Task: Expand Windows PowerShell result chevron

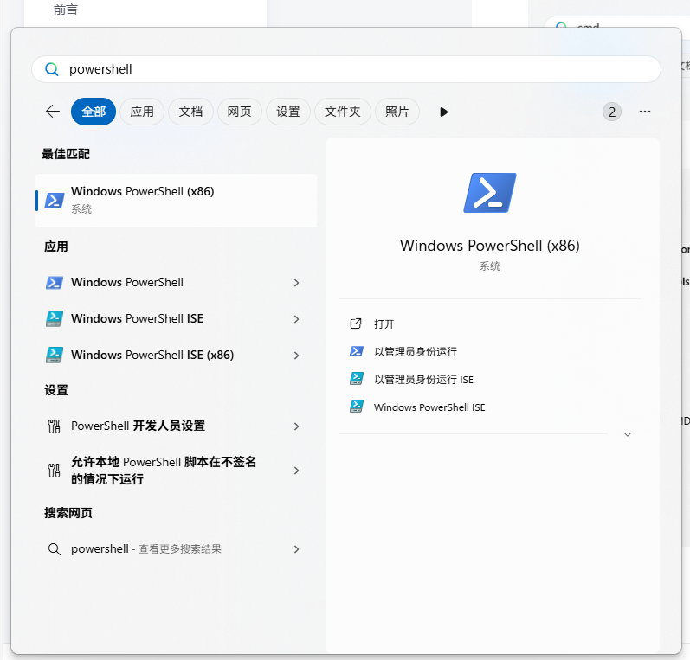Action: (x=296, y=283)
